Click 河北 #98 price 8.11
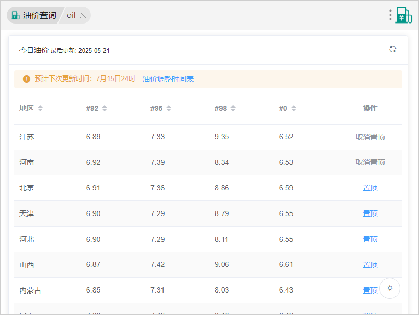Viewport: 419px width, 315px height. click(x=222, y=239)
